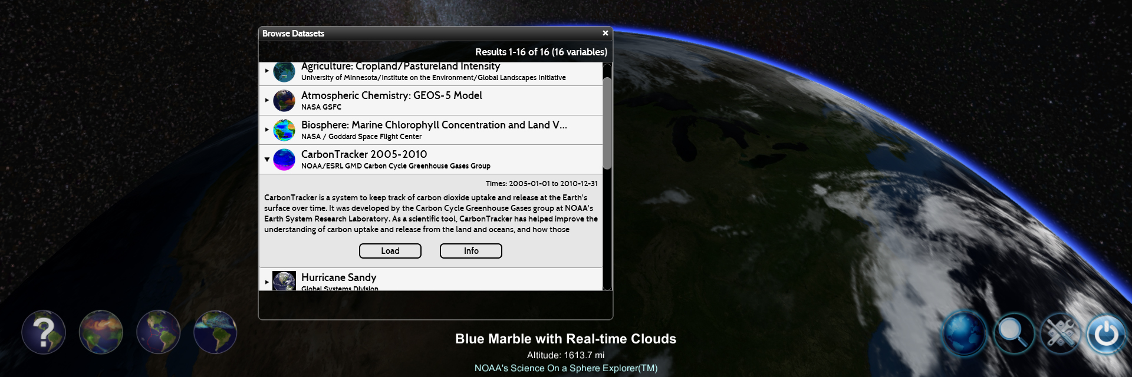The image size is (1132, 377).
Task: Open the magnifying glass search icon
Action: [x=1013, y=333]
